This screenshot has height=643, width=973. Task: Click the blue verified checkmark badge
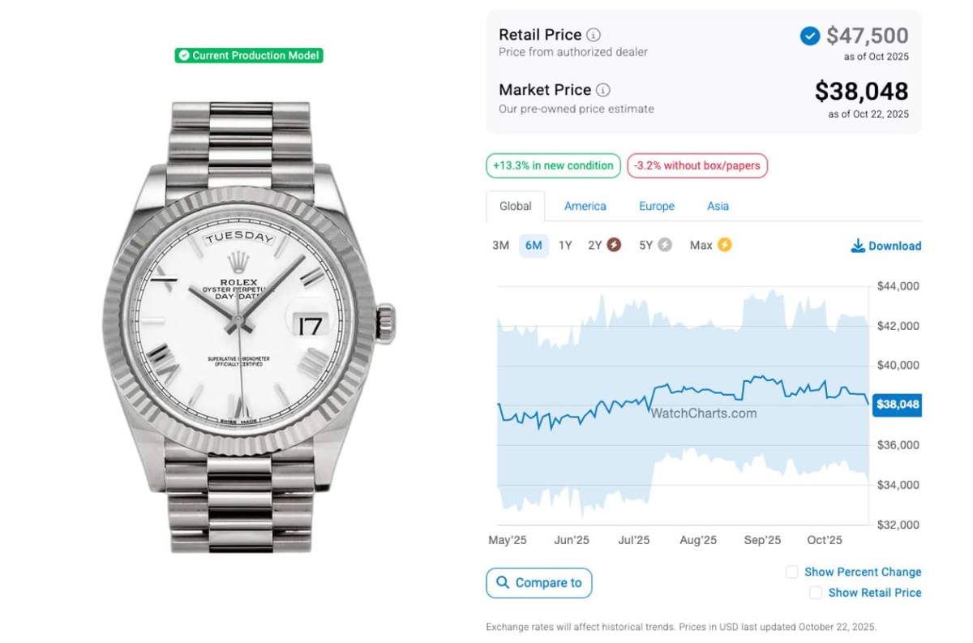[809, 36]
